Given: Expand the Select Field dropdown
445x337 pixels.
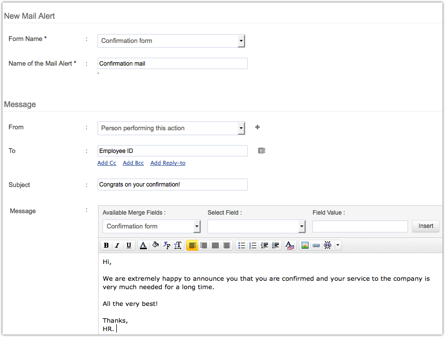Looking at the screenshot, I should click(301, 226).
